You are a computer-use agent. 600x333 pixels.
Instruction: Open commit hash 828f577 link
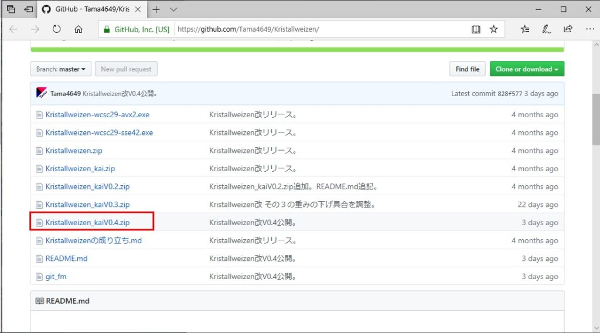coord(510,93)
